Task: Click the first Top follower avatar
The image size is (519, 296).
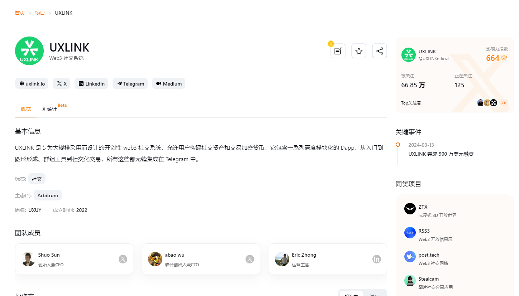Action: tap(481, 103)
